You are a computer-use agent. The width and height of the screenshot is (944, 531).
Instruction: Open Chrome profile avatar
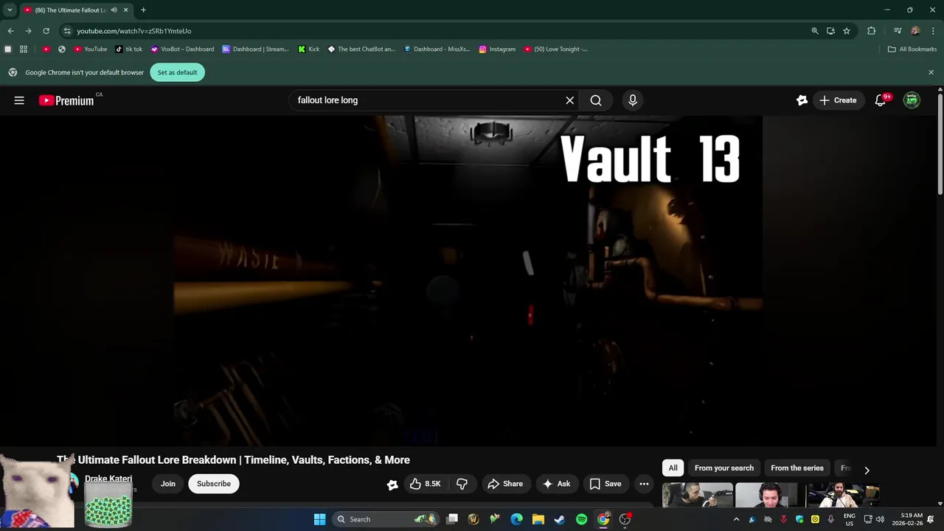click(915, 31)
